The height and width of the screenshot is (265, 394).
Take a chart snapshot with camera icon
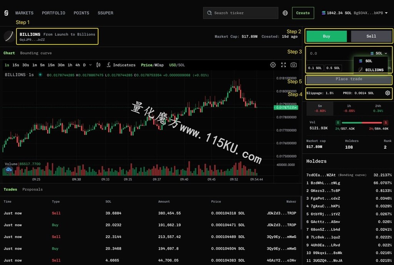294,65
